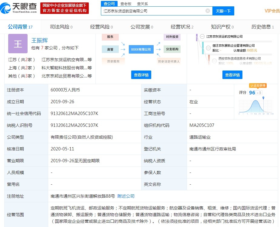280x227 pixels.
Task: Click the 王 avatar tile
Action: pyautogui.click(x=18, y=44)
